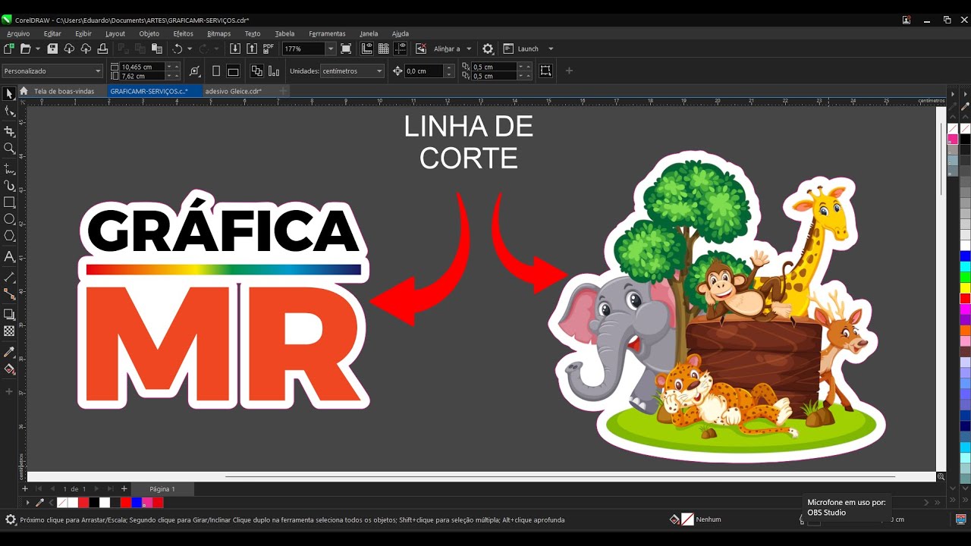Select the Rectangle tool
Screen dimensions: 971x546
pyautogui.click(x=9, y=202)
